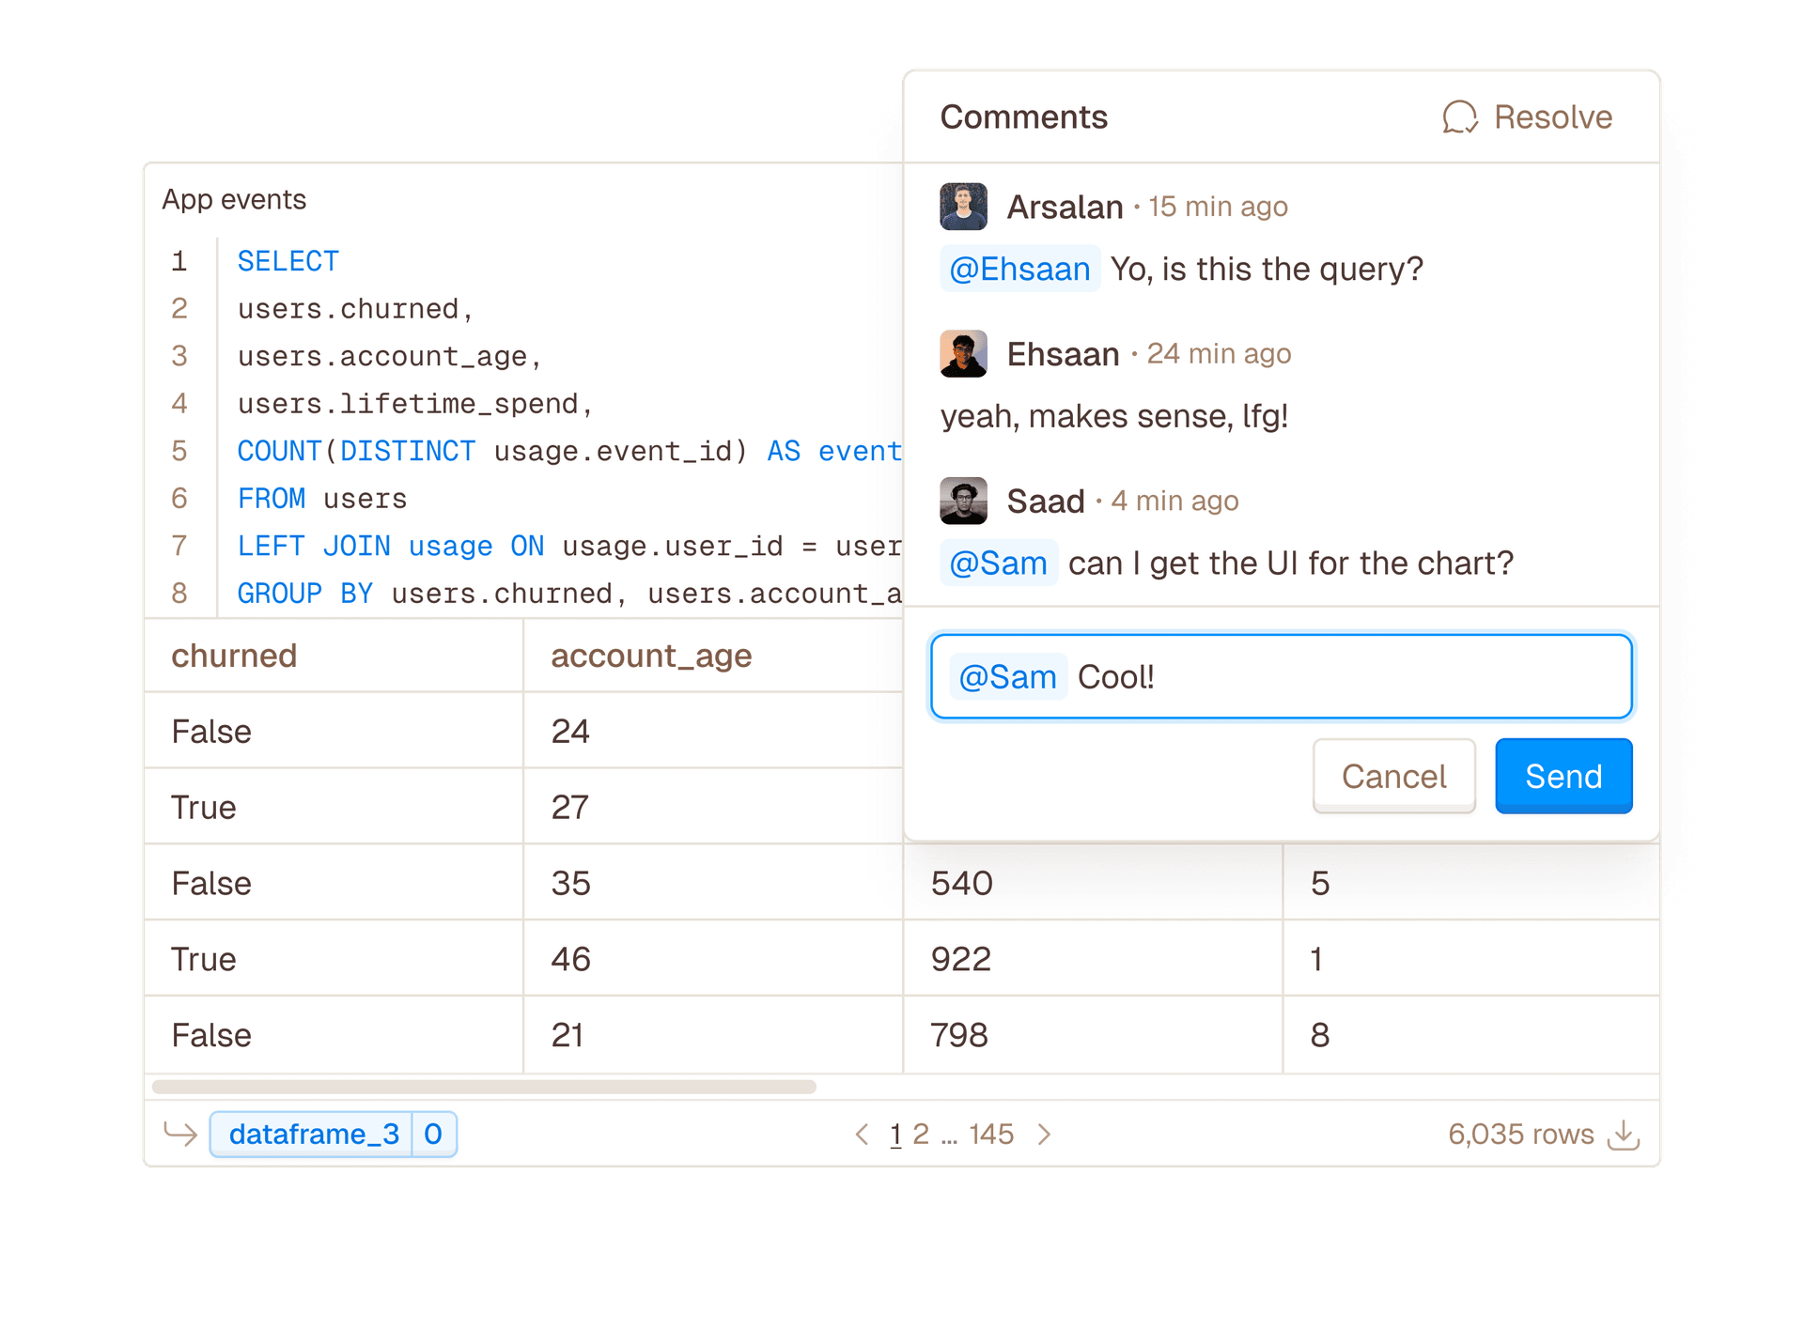Click the download icon next to 6,035 rows
Viewport: 1804px width, 1329px height.
1625,1134
